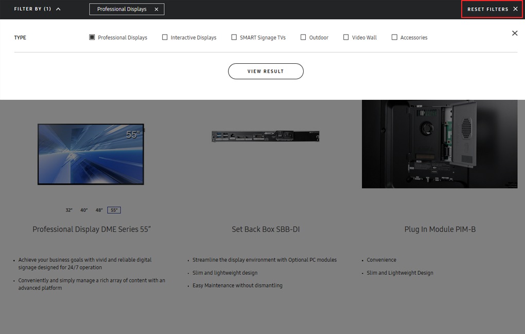Image resolution: width=525 pixels, height=334 pixels.
Task: Remove the Professional Displays filter chip
Action: (x=156, y=9)
